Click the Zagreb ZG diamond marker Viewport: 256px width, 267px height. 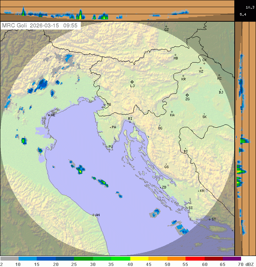point(187,95)
